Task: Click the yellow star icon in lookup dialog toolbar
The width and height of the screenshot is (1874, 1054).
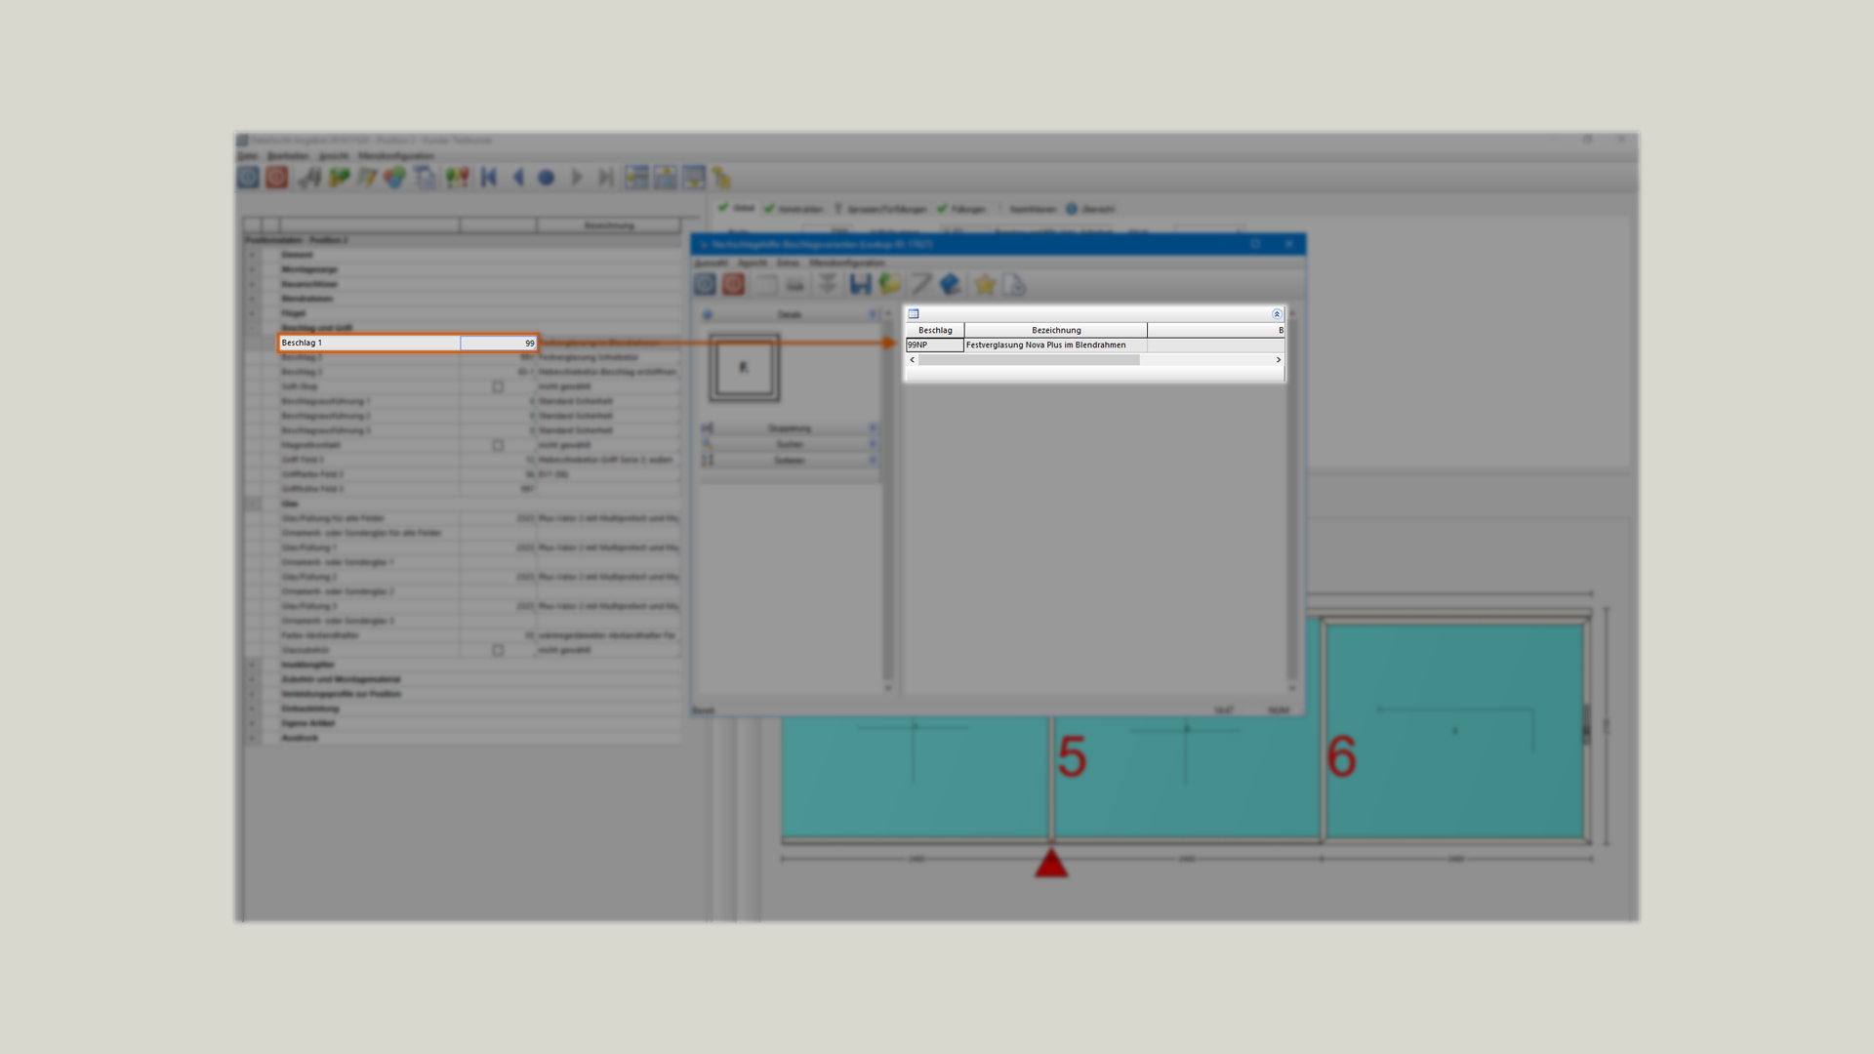Action: [985, 284]
